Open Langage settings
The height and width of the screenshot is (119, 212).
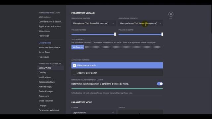point(42,105)
